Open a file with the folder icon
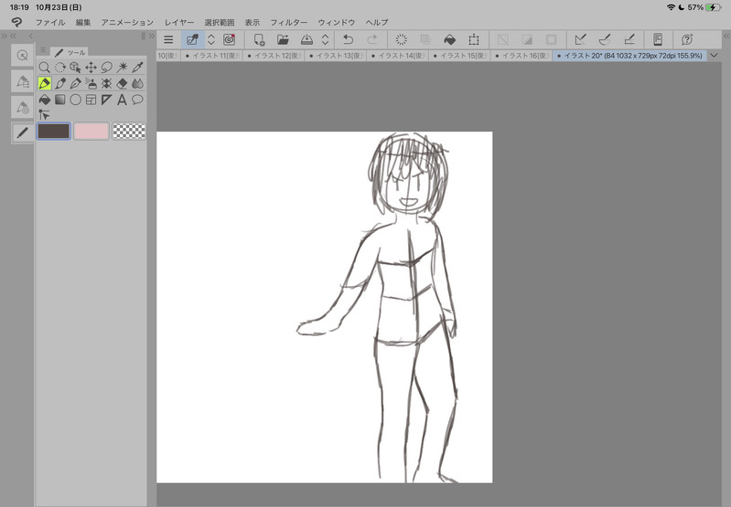Image resolution: width=731 pixels, height=507 pixels. point(283,39)
